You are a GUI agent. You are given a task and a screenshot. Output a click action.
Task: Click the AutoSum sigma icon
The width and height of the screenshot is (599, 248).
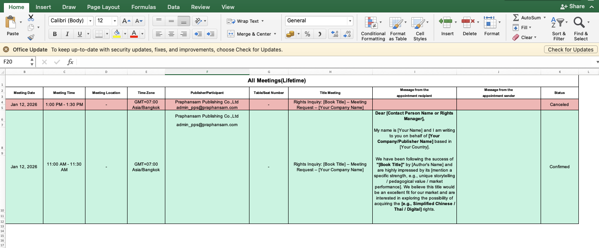point(516,18)
